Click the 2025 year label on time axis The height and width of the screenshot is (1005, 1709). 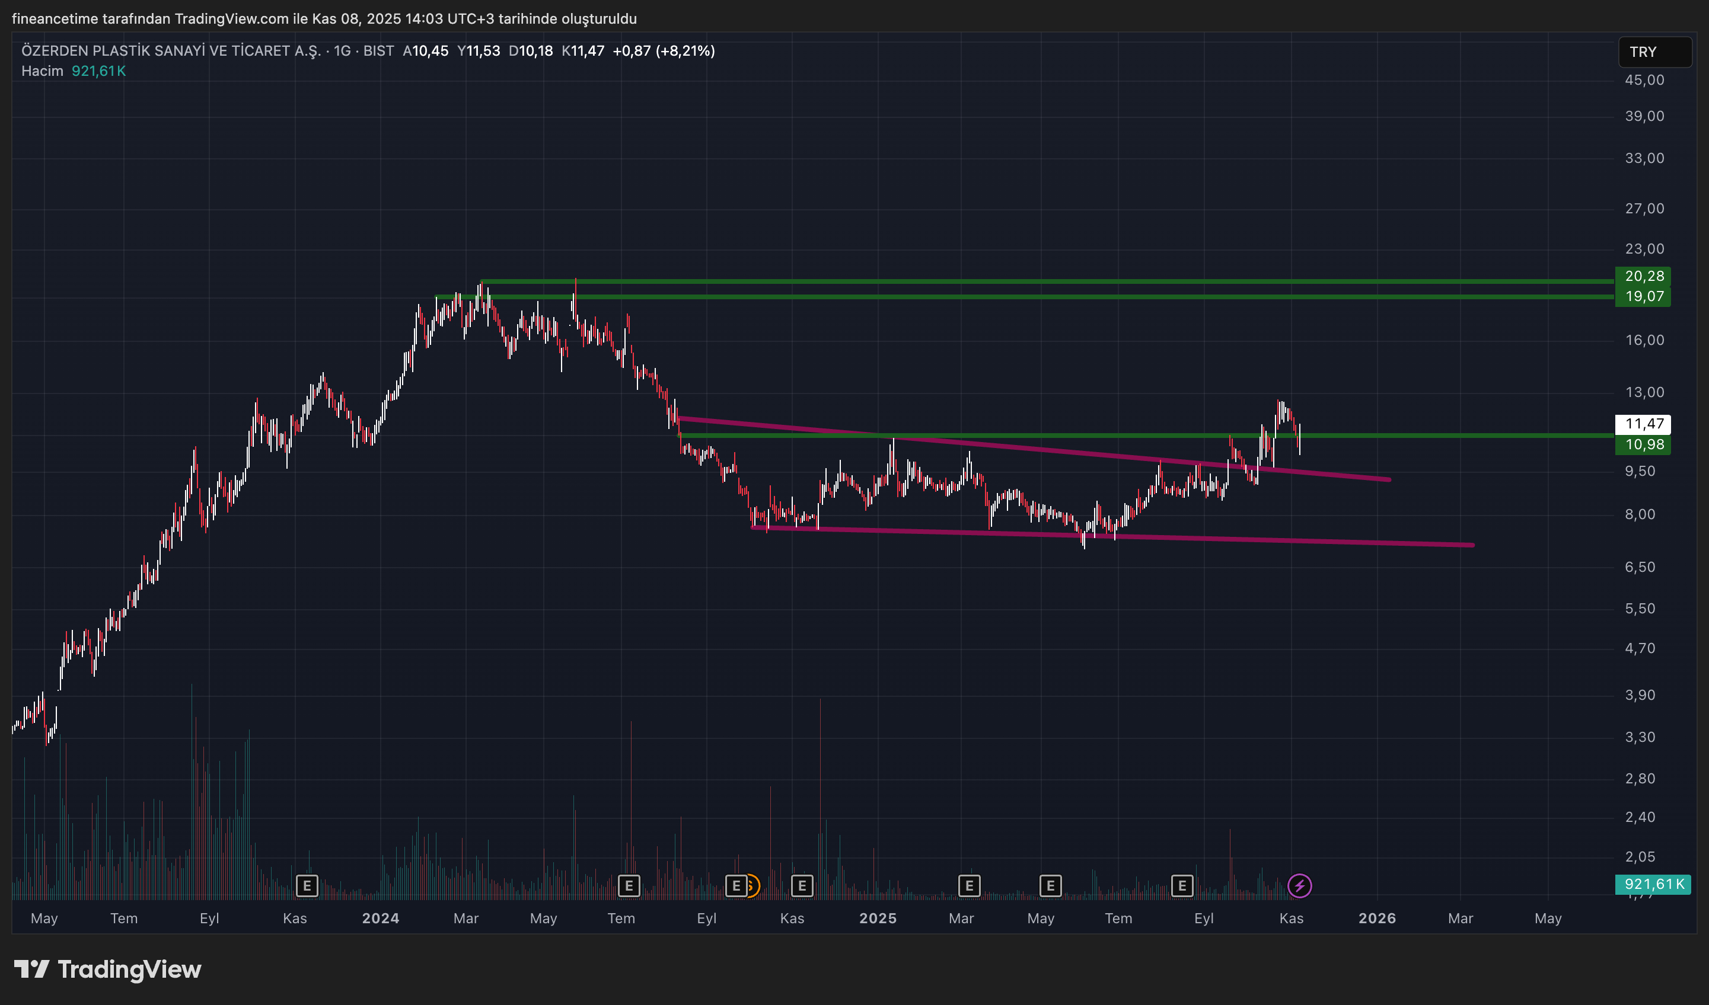(878, 918)
